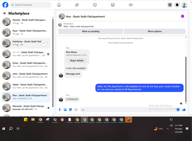
Task: Open Windows taskbar search
Action: tap(11, 128)
